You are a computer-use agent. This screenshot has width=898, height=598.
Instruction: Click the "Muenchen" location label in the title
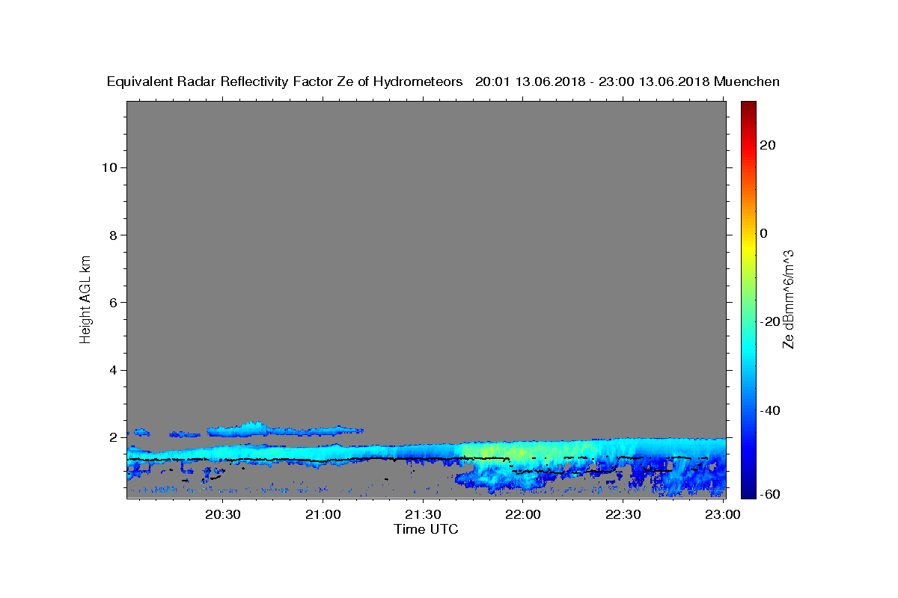[747, 81]
